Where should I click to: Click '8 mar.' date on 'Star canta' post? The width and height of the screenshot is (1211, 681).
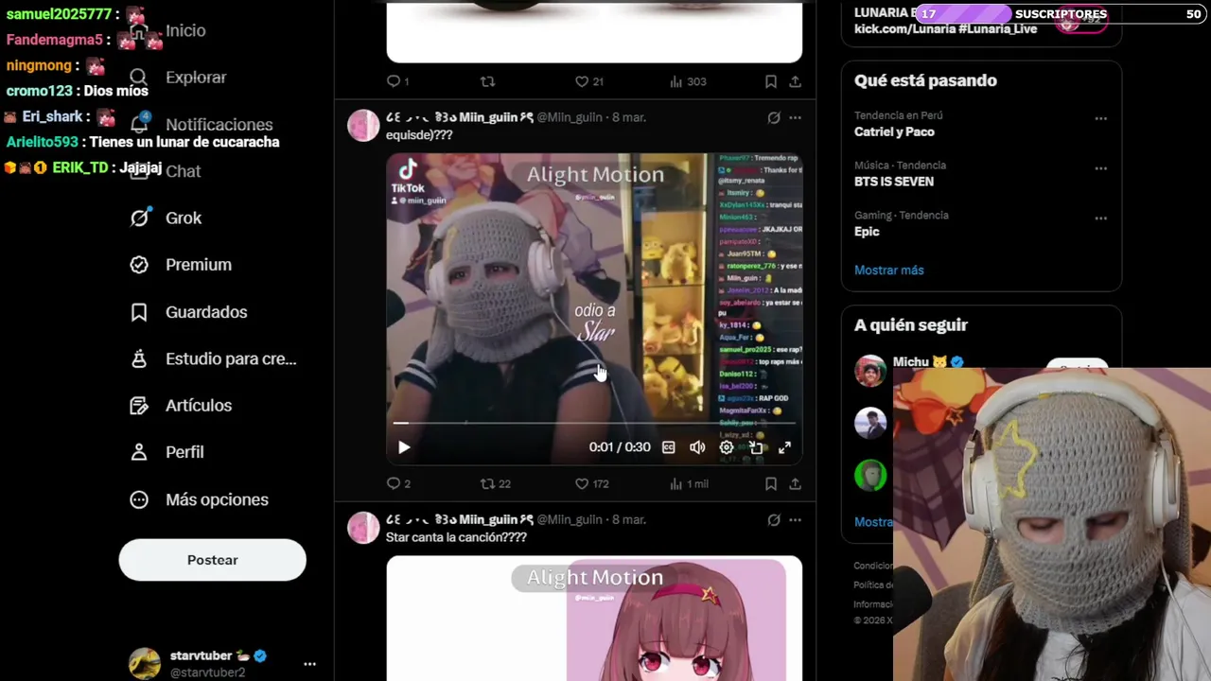point(629,519)
